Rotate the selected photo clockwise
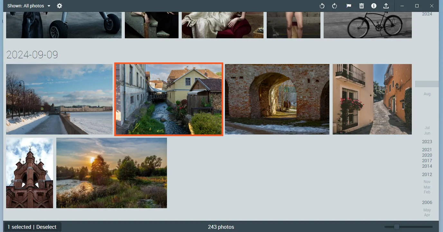The width and height of the screenshot is (443, 232). click(334, 6)
